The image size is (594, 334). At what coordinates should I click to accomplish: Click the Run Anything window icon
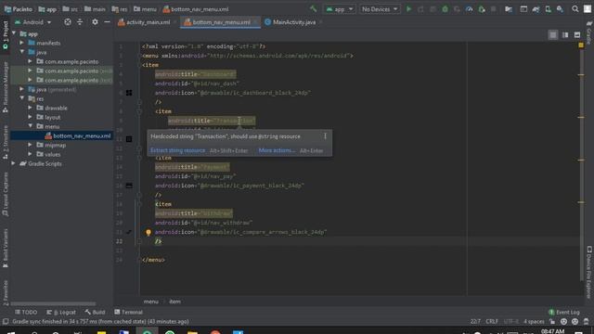(523, 8)
